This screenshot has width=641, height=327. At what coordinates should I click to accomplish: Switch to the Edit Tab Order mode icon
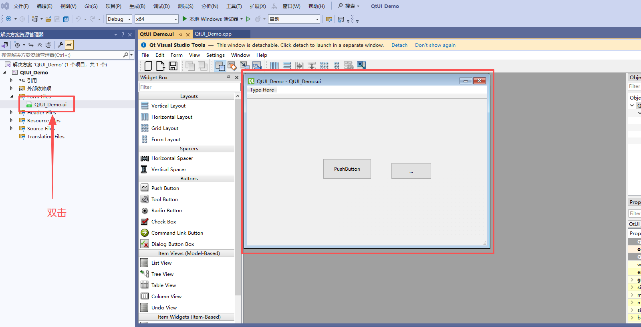(x=257, y=66)
